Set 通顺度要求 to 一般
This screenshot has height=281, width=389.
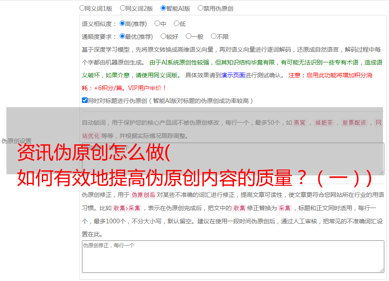[189, 36]
